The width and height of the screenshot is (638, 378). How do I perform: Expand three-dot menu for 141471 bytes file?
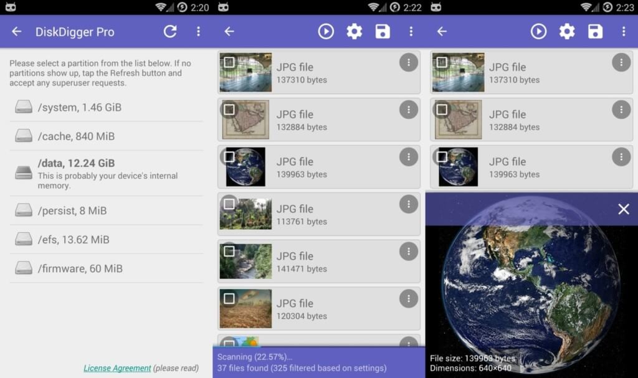point(408,252)
